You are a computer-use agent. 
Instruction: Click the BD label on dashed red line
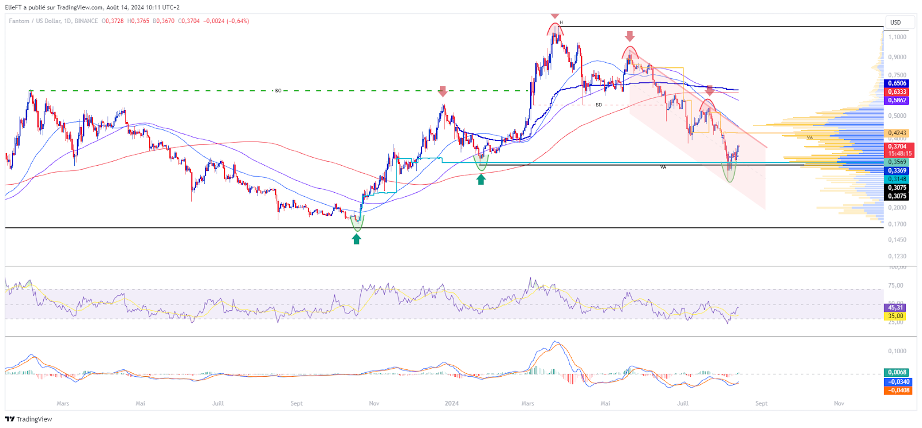[599, 105]
